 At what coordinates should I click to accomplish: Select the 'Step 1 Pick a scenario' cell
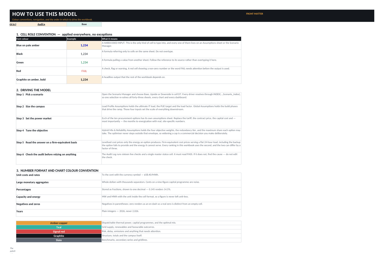(x=59, y=98)
